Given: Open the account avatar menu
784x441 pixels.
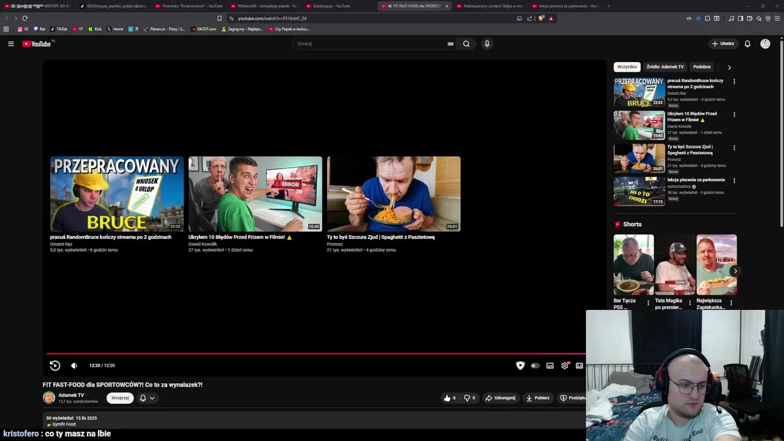Looking at the screenshot, I should 765,43.
